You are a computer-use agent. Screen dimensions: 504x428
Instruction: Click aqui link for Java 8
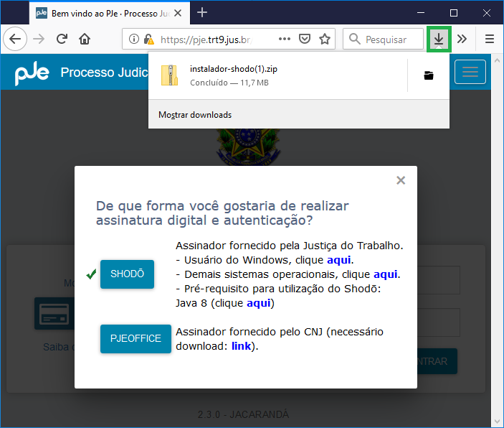[x=258, y=303]
